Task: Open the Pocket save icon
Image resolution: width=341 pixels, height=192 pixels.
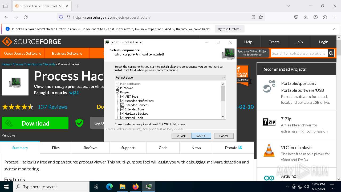Action: tap(296, 17)
